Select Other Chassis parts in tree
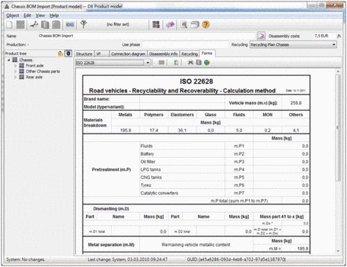 click(x=43, y=72)
